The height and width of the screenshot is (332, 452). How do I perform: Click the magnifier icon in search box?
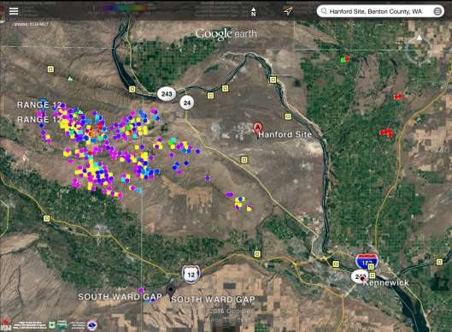324,11
